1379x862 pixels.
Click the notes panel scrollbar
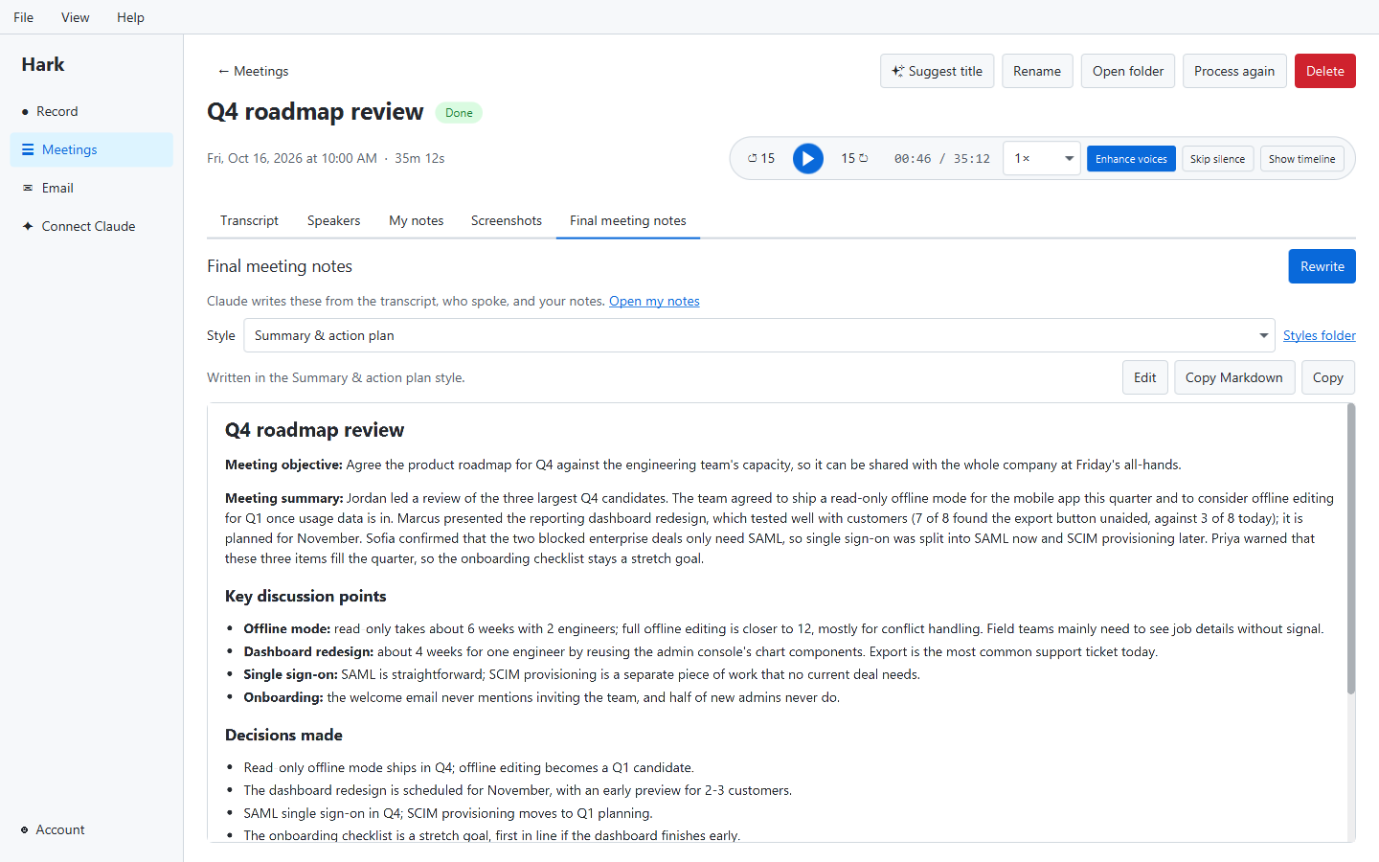point(1351,548)
